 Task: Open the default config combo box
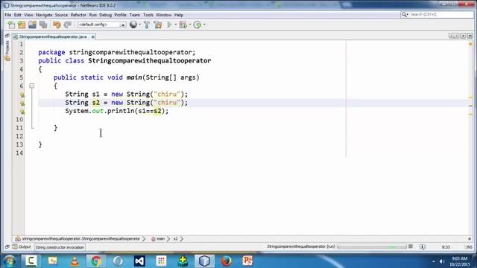(x=102, y=25)
